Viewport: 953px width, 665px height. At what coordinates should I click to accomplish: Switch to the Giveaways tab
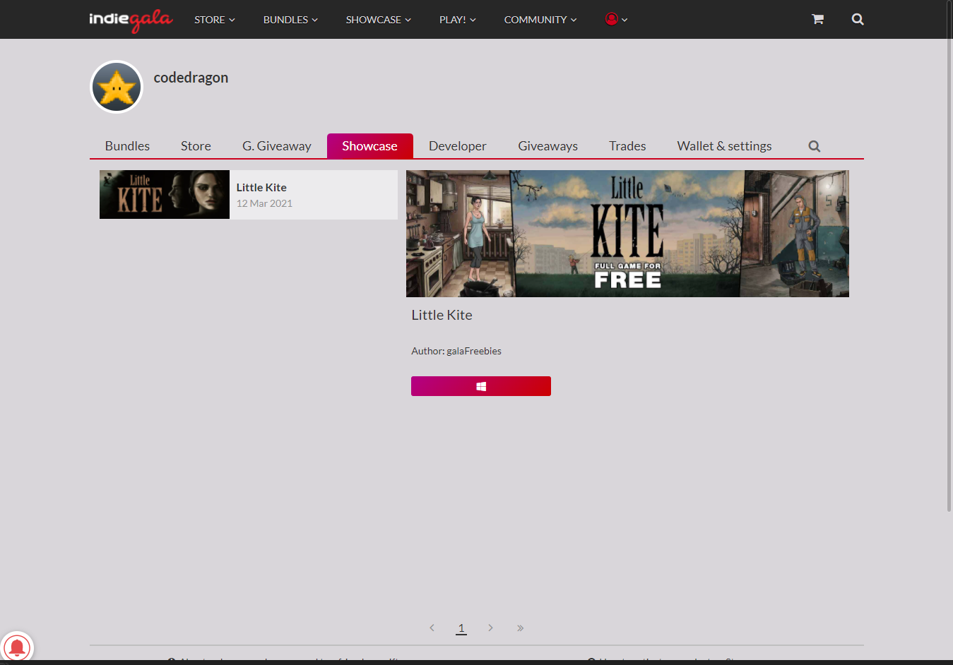(x=547, y=146)
